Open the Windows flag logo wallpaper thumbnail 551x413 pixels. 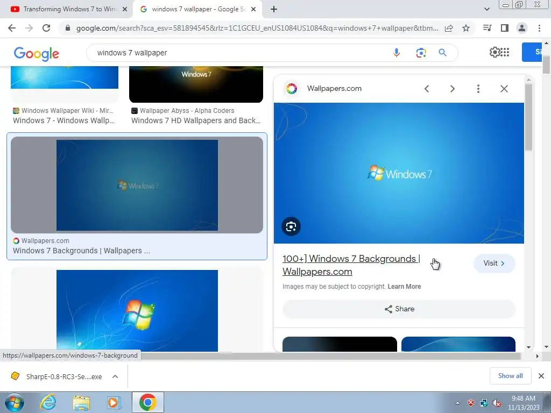click(x=137, y=310)
